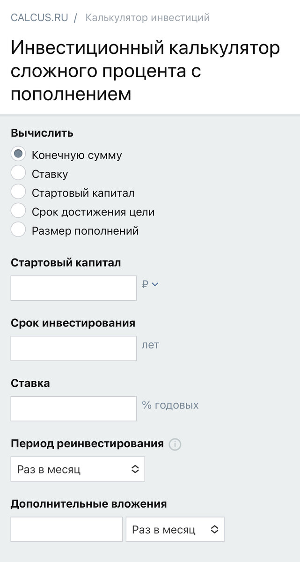Open the info tooltip beside Период реинвестирования
The height and width of the screenshot is (562, 300).
(176, 444)
